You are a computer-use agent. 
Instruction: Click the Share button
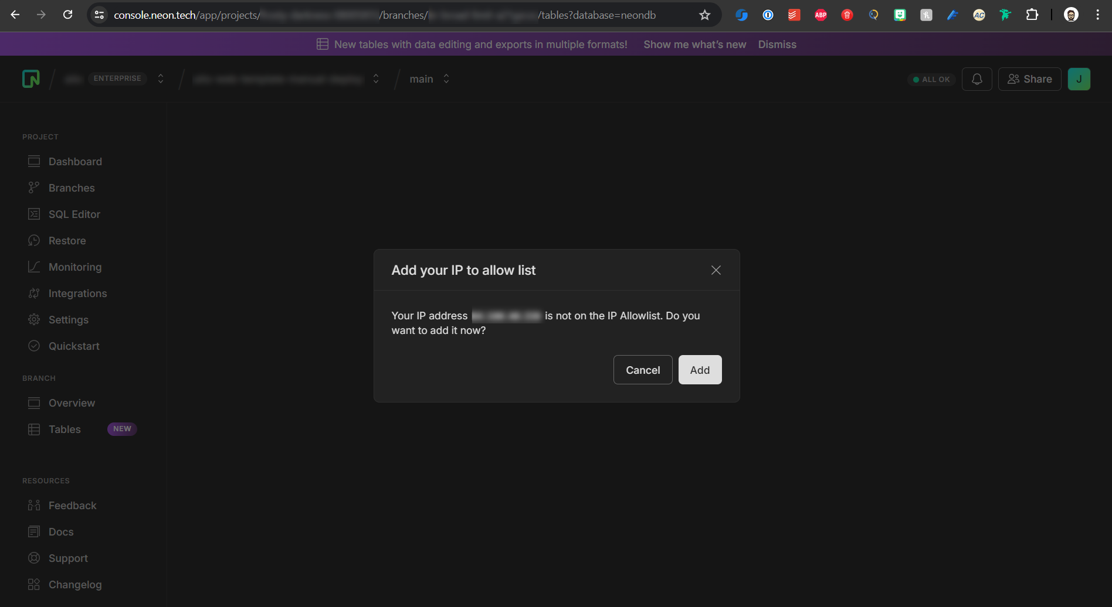1030,79
